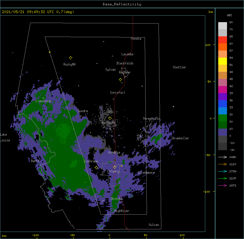Click the ThreeHills label

(151, 119)
